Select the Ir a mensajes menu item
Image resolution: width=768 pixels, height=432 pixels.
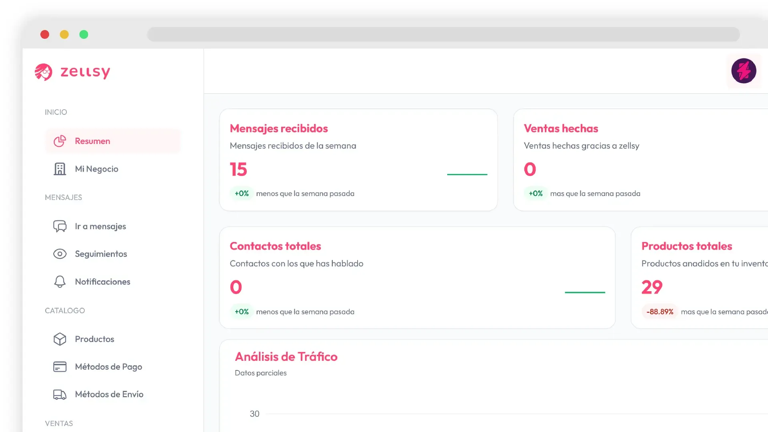[x=100, y=226]
